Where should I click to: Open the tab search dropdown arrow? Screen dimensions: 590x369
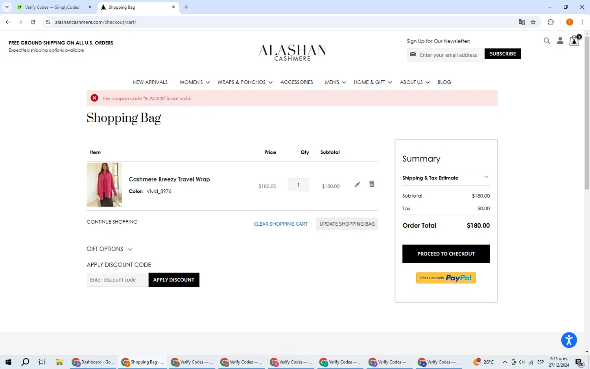(7, 7)
